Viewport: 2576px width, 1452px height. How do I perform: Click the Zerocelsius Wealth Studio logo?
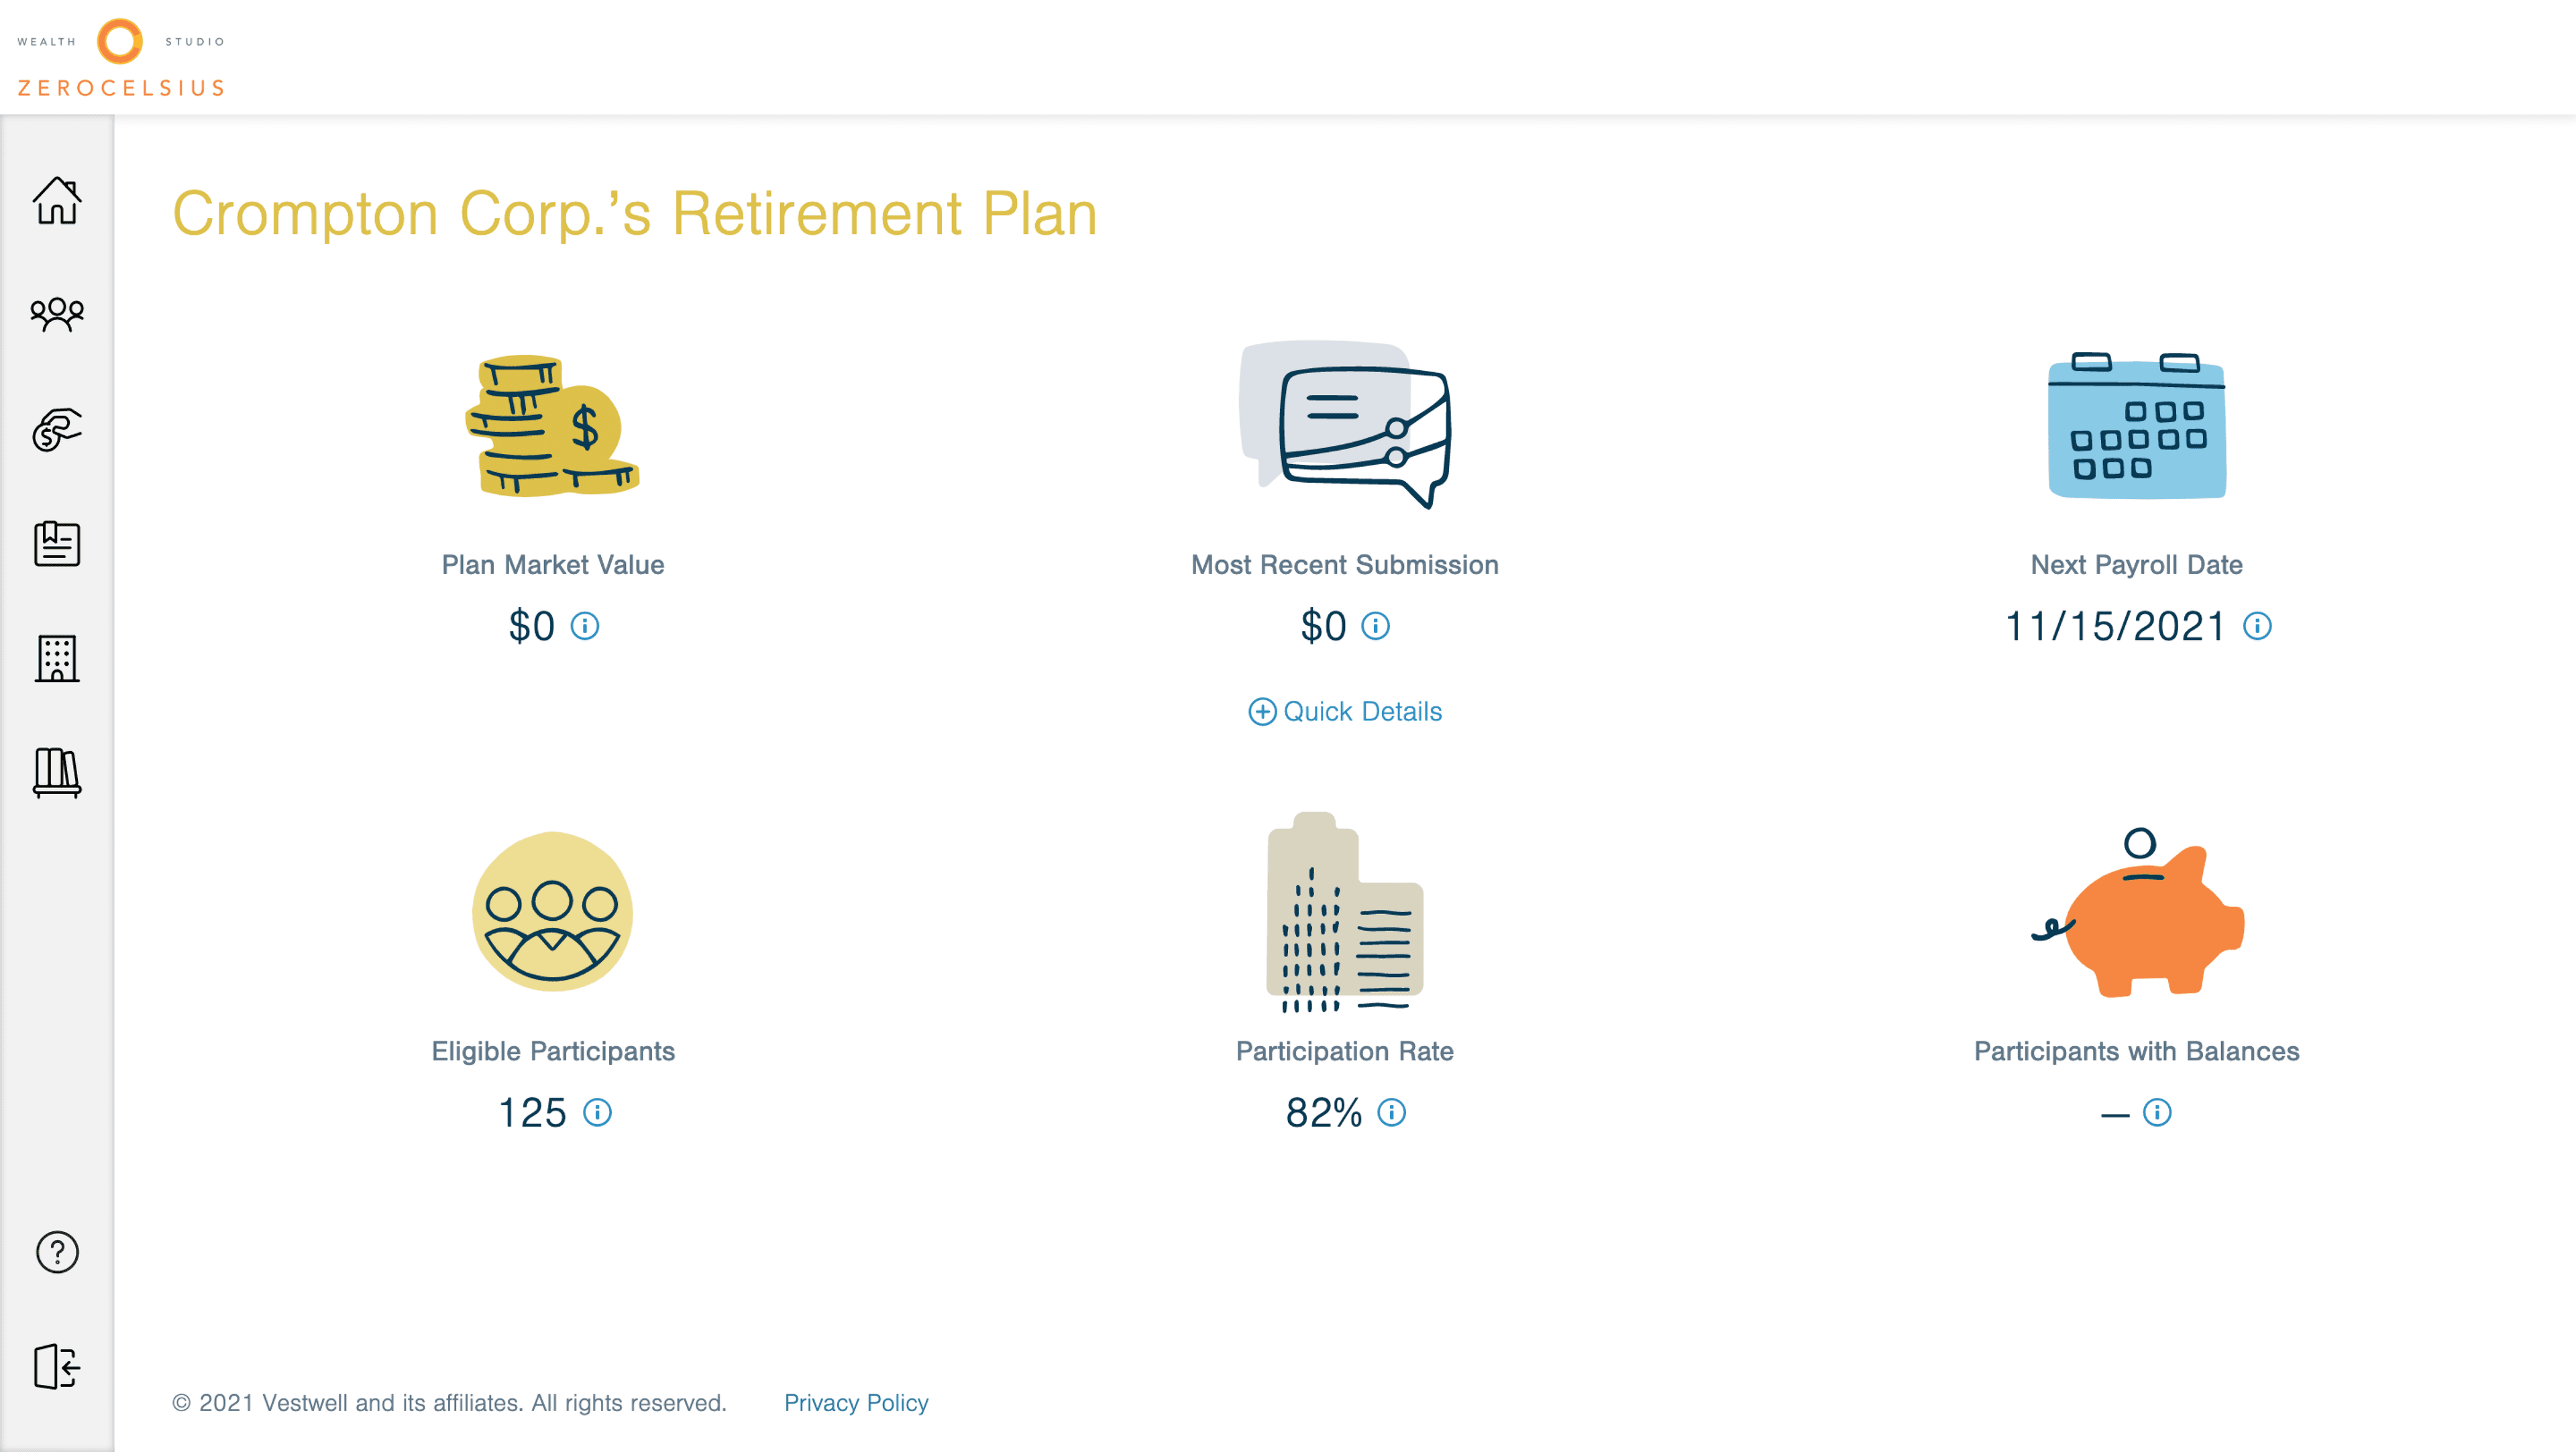tap(121, 58)
